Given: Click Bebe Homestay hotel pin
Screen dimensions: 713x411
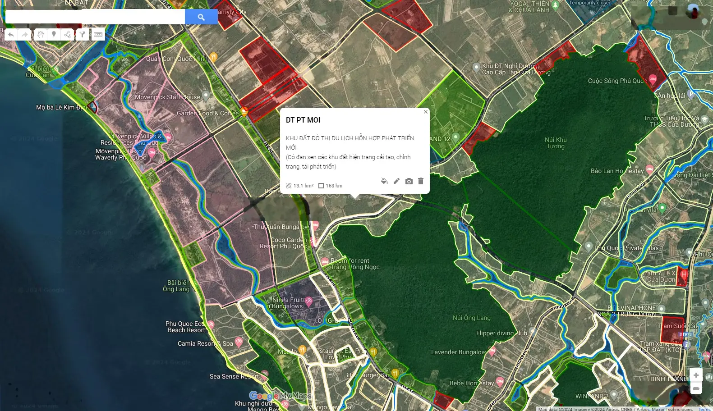Looking at the screenshot, I should tap(500, 382).
